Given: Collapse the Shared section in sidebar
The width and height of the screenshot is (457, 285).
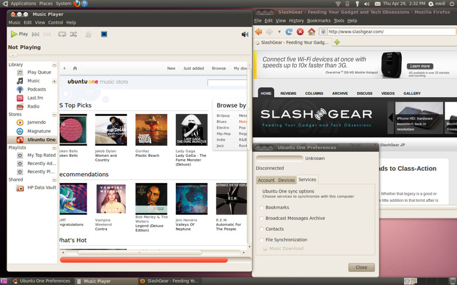Looking at the screenshot, I should (x=54, y=180).
